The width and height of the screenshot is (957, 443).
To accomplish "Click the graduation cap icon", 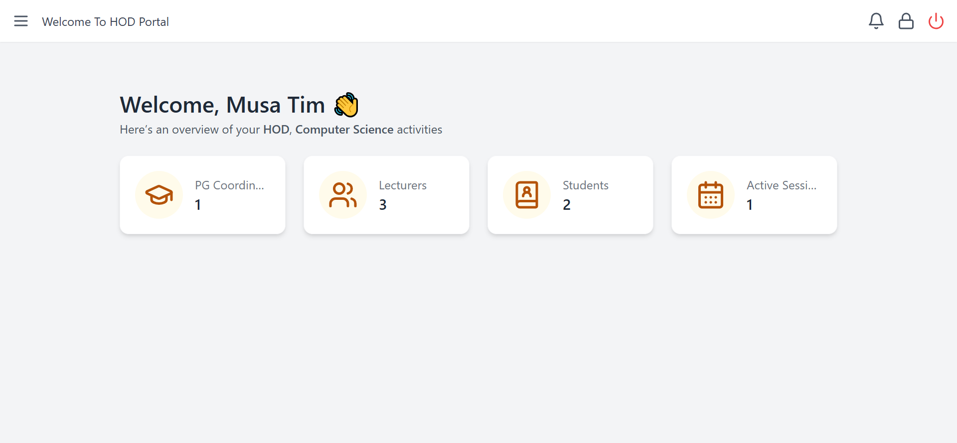I will point(159,195).
